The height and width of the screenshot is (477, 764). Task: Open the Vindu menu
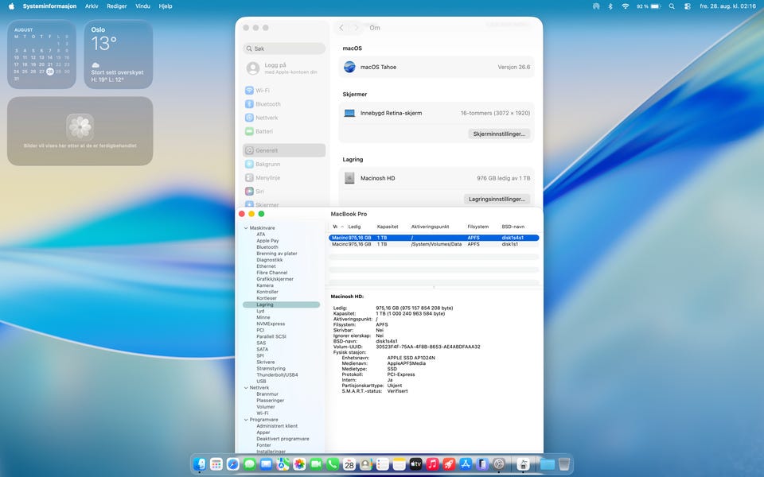(142, 6)
